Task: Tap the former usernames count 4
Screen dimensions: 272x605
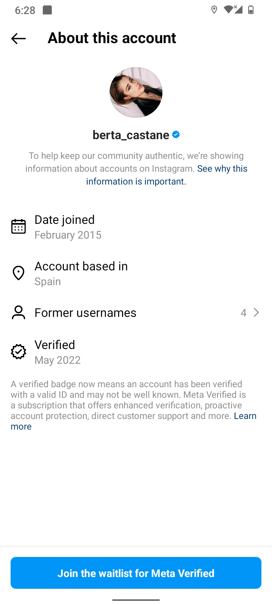Action: pyautogui.click(x=244, y=313)
